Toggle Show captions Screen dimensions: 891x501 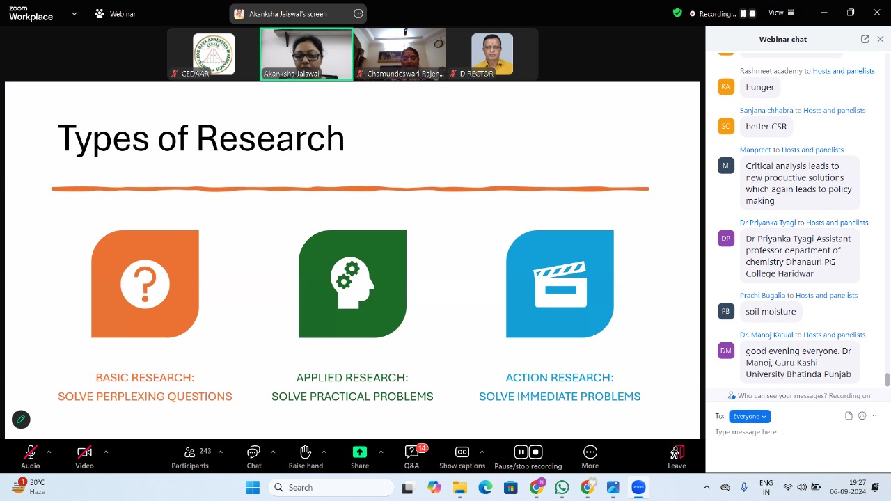point(462,452)
